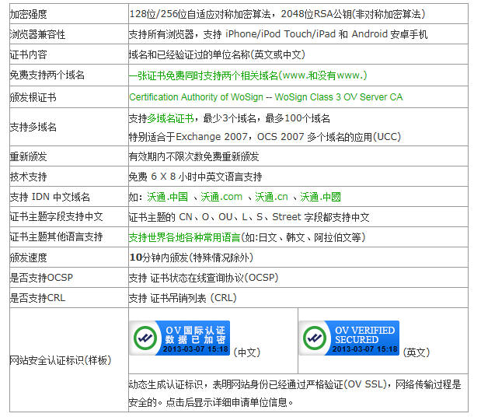Click the text 支持 证书吊销列表 (CRL)
The width and height of the screenshot is (481, 417).
(x=183, y=298)
